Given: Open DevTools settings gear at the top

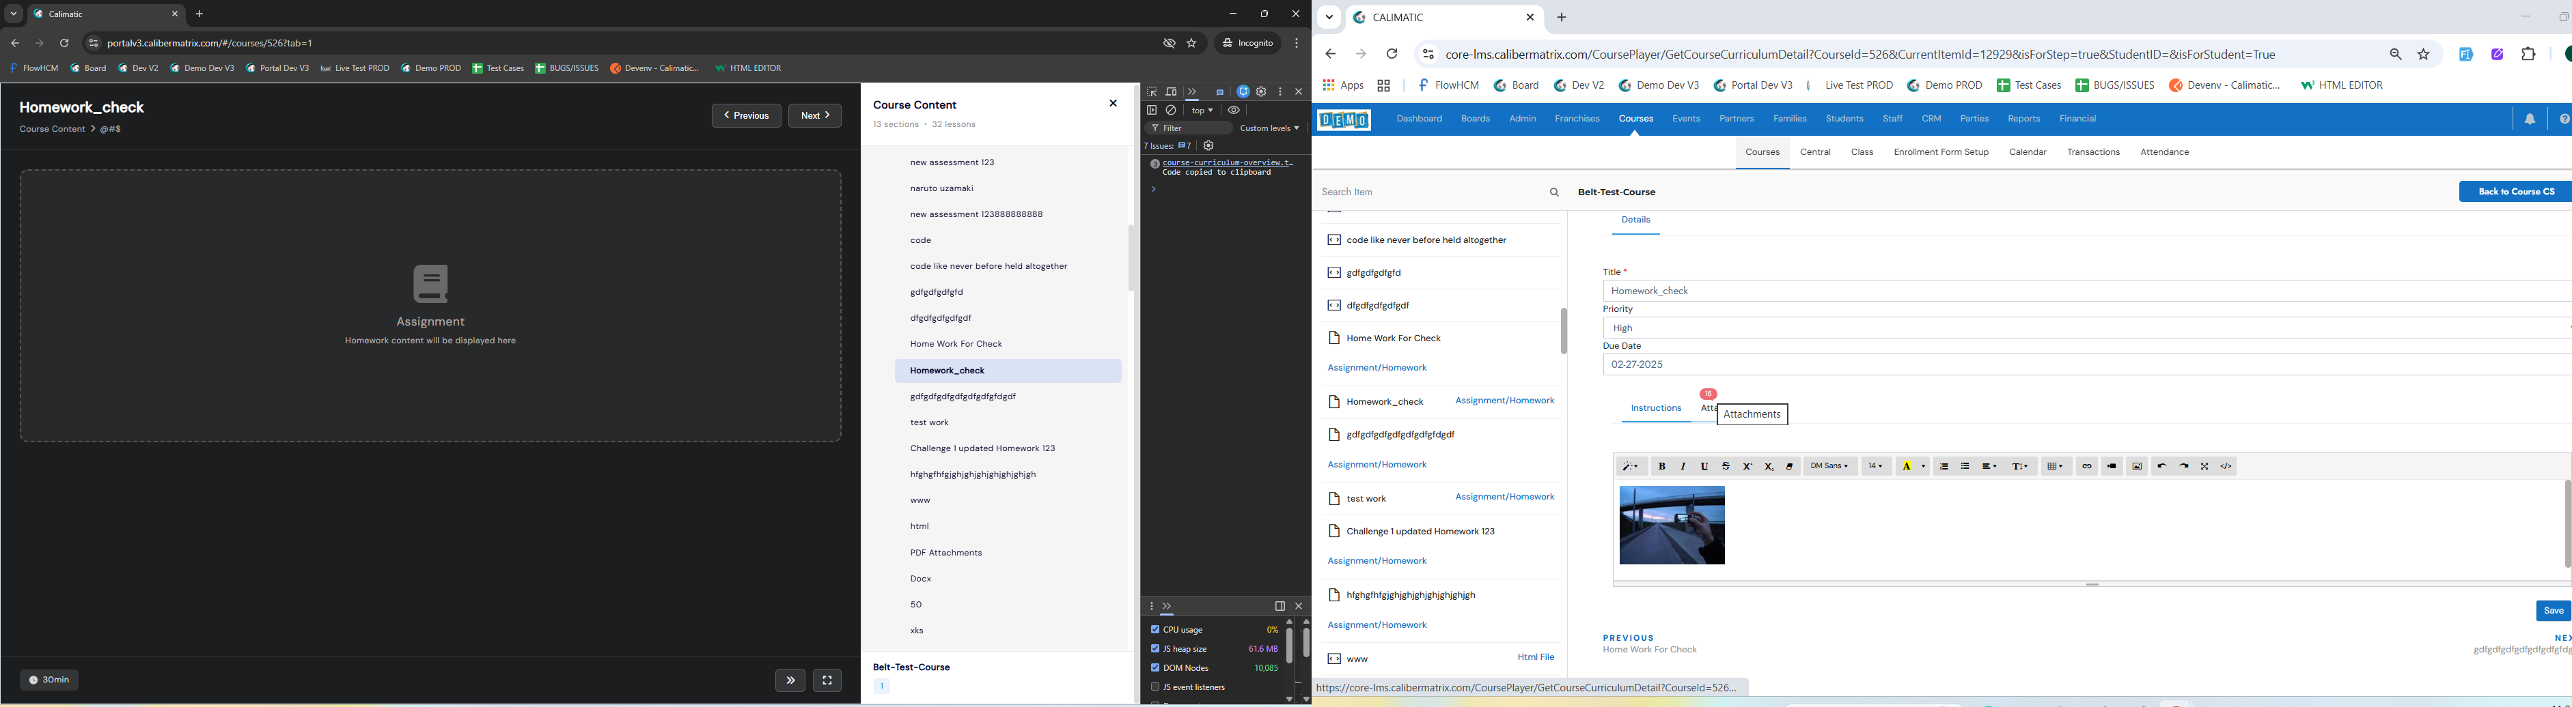Looking at the screenshot, I should (x=1262, y=91).
